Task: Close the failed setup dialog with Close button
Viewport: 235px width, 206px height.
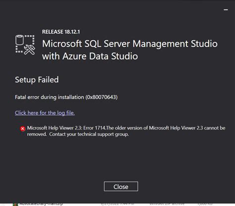Action: click(121, 187)
